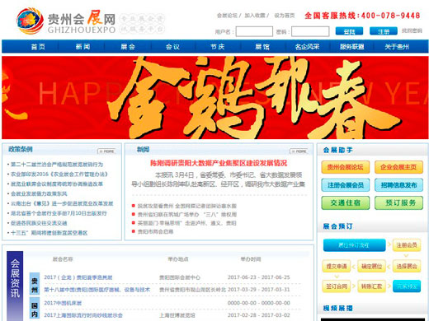This screenshot has width=429, height=321.
Task: Focus the 密码 password field
Action: 310,31
